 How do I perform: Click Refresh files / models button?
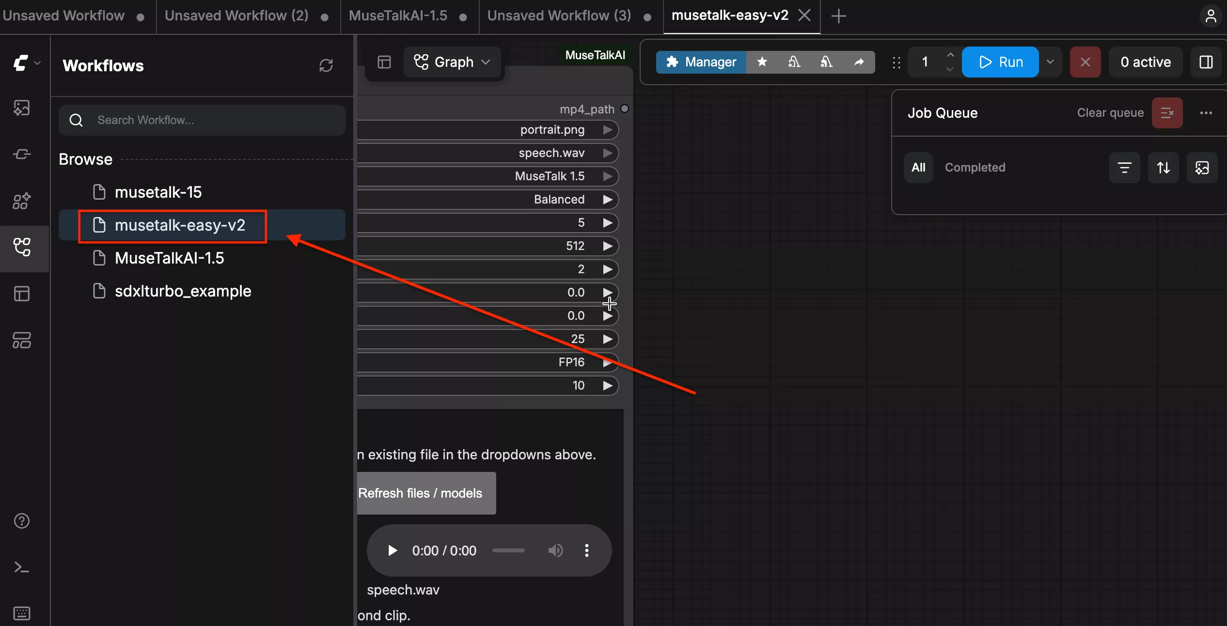tap(426, 493)
